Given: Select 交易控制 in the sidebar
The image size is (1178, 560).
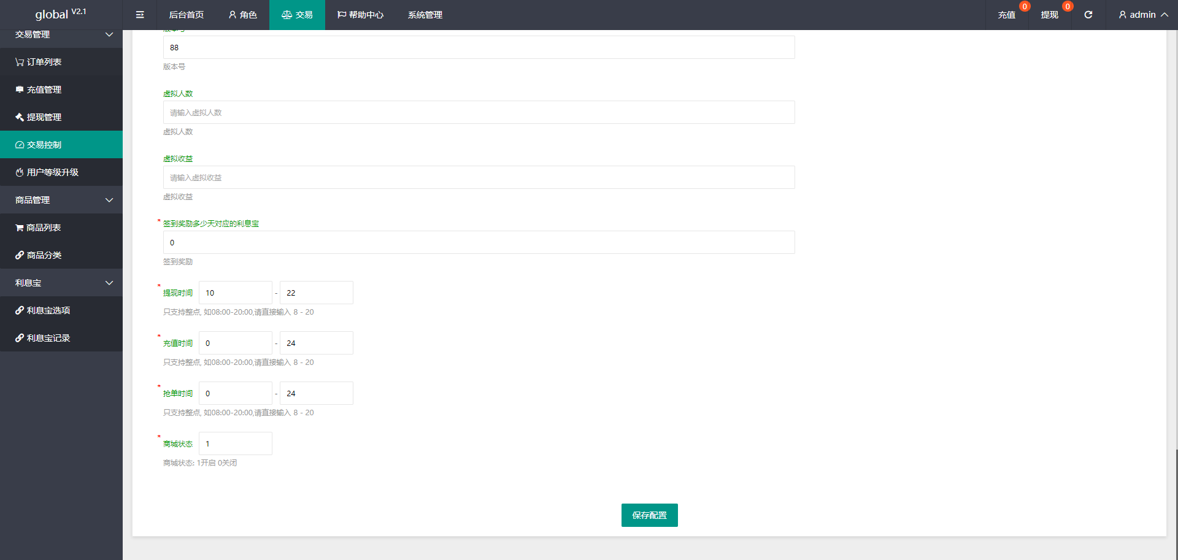Looking at the screenshot, I should pyautogui.click(x=61, y=145).
